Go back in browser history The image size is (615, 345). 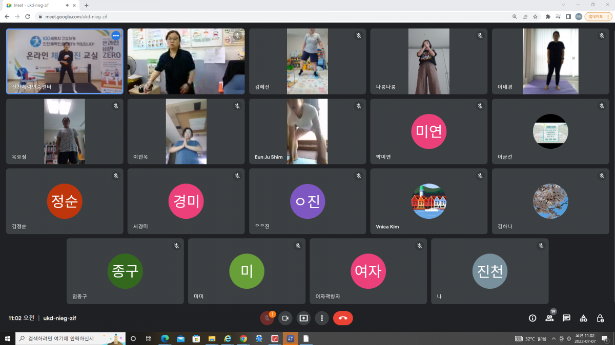tap(7, 16)
